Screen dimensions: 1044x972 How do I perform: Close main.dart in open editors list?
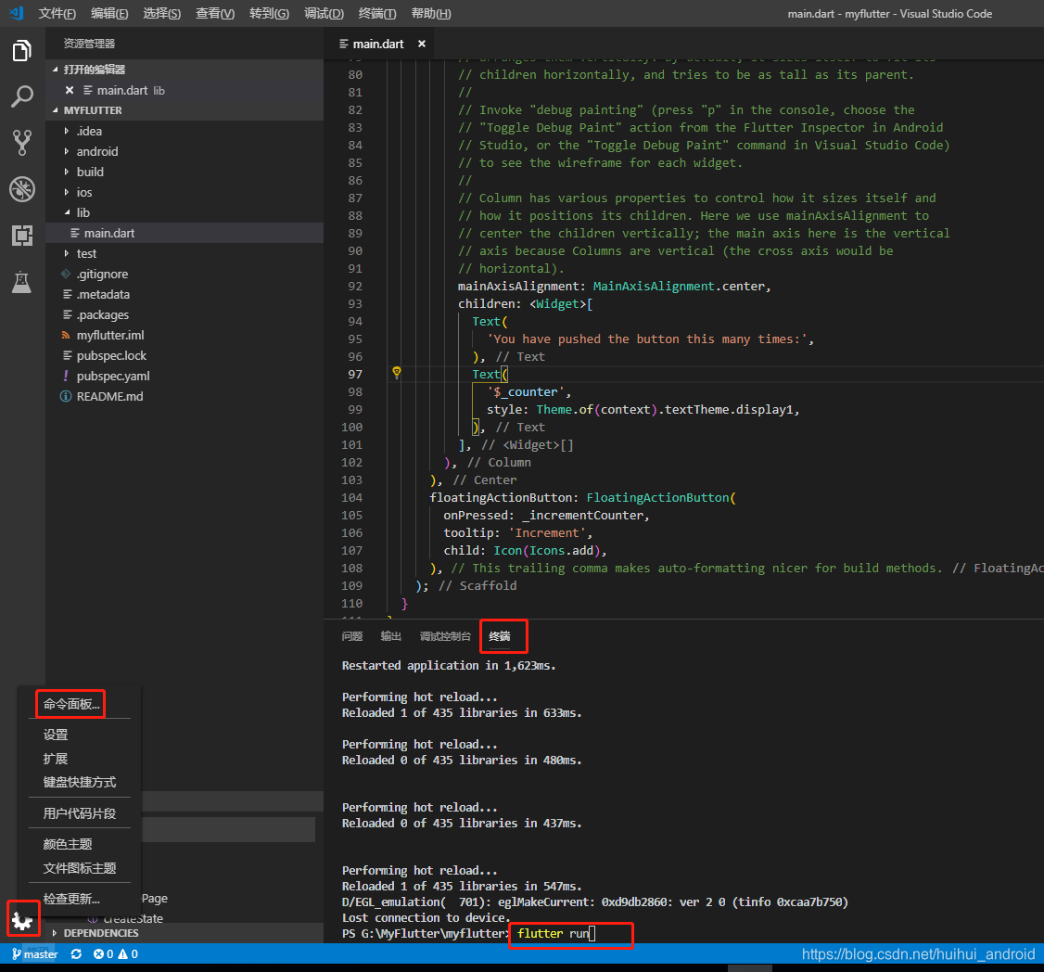(x=70, y=90)
